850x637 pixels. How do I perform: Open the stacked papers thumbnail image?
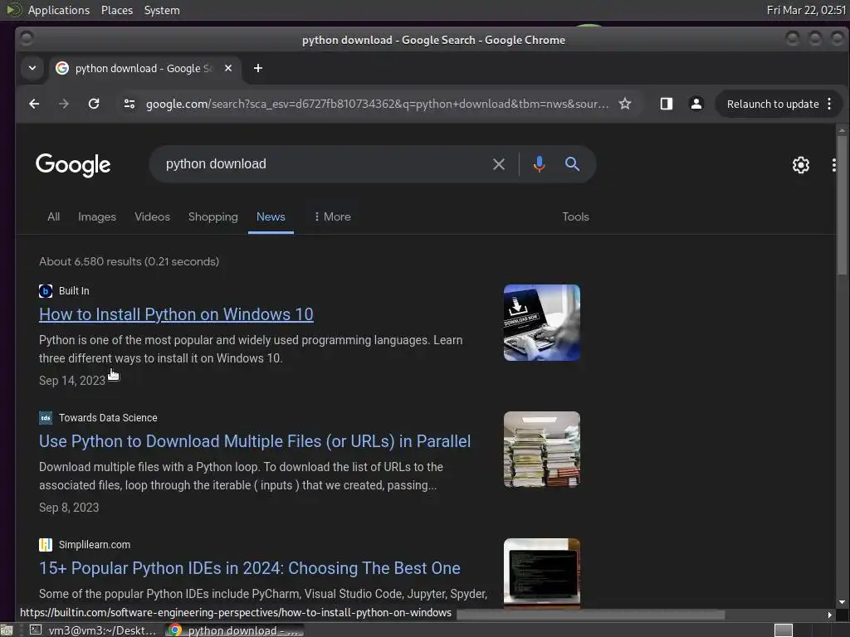click(541, 449)
